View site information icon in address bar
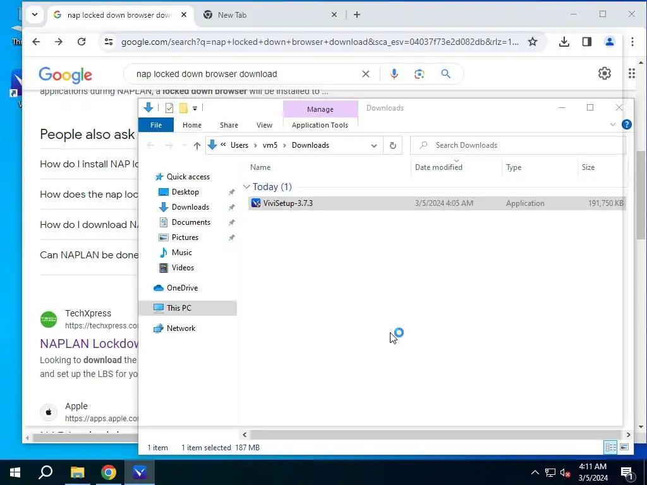 click(x=109, y=42)
